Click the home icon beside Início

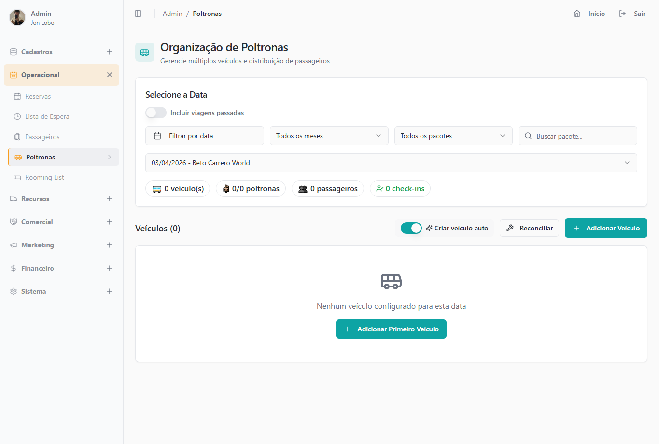click(x=577, y=14)
